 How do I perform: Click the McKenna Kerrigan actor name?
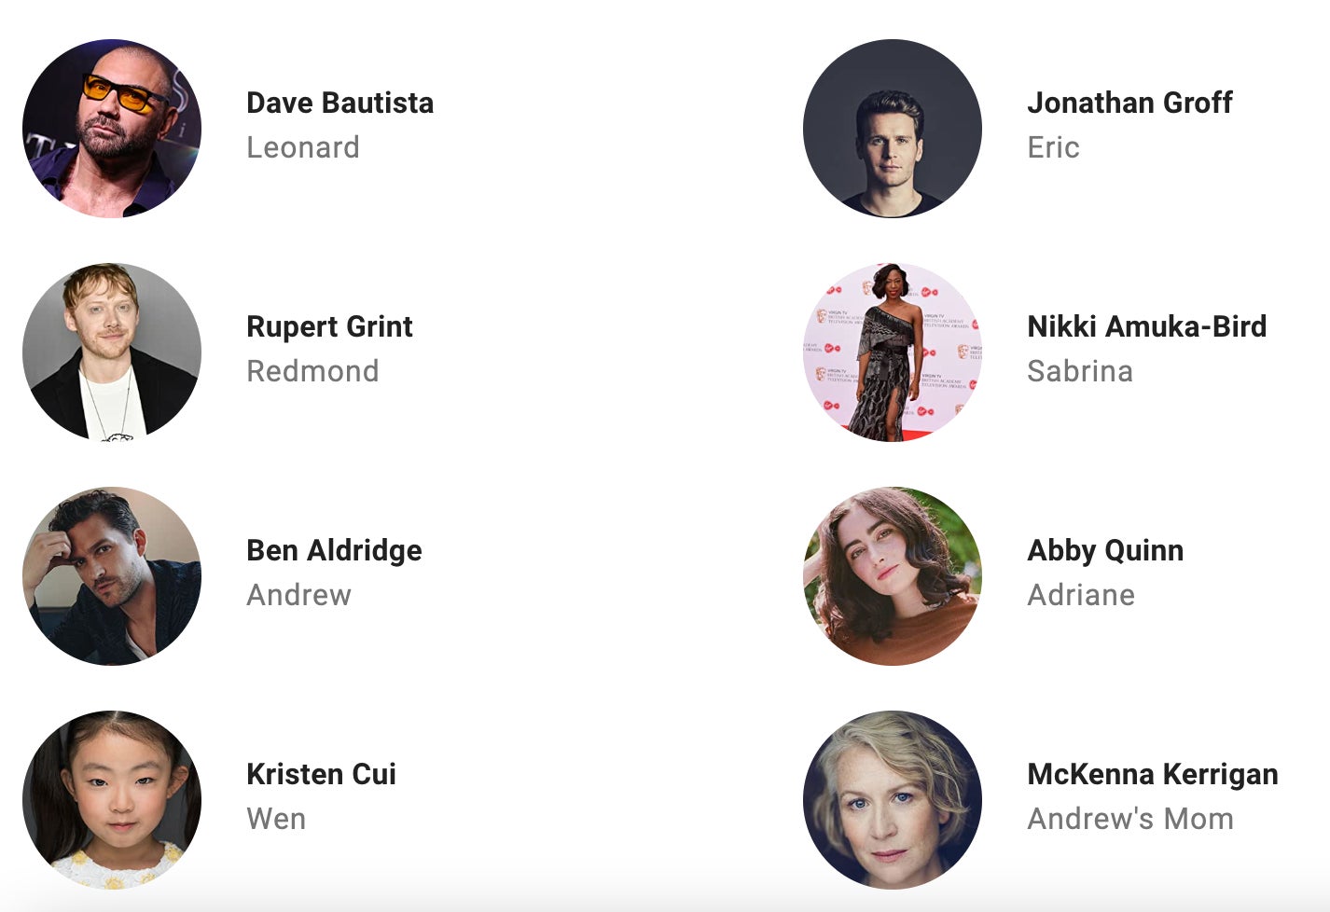click(1153, 775)
